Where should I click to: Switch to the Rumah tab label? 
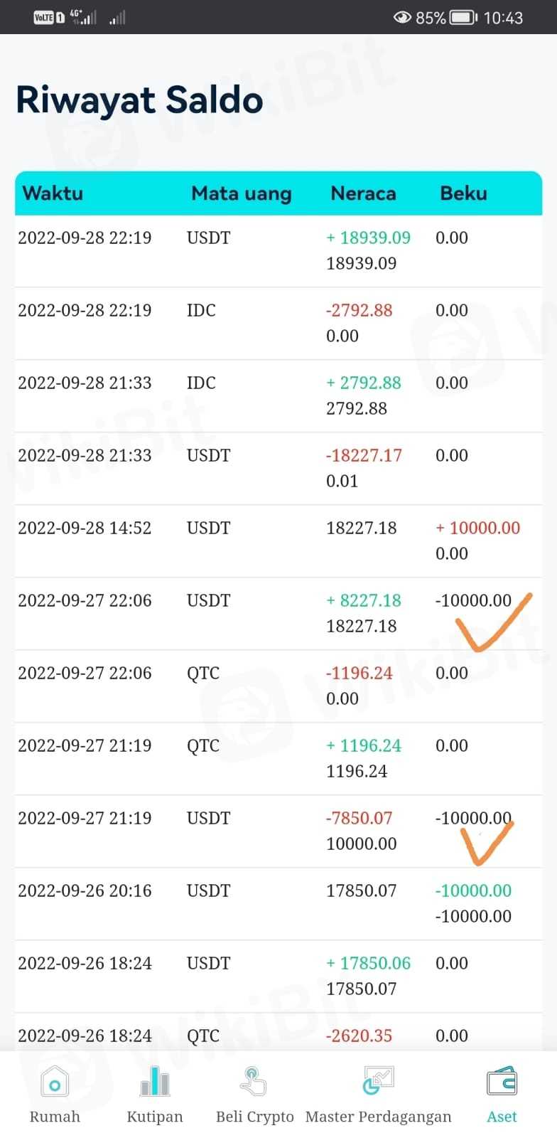coord(55,1117)
